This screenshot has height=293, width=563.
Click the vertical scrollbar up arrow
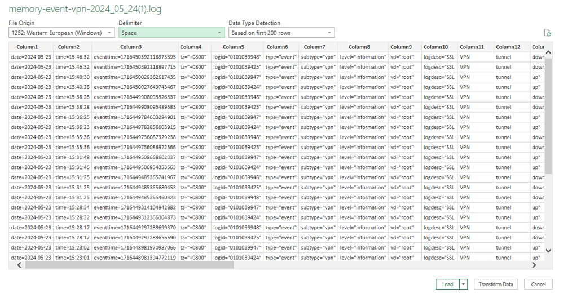coord(548,52)
